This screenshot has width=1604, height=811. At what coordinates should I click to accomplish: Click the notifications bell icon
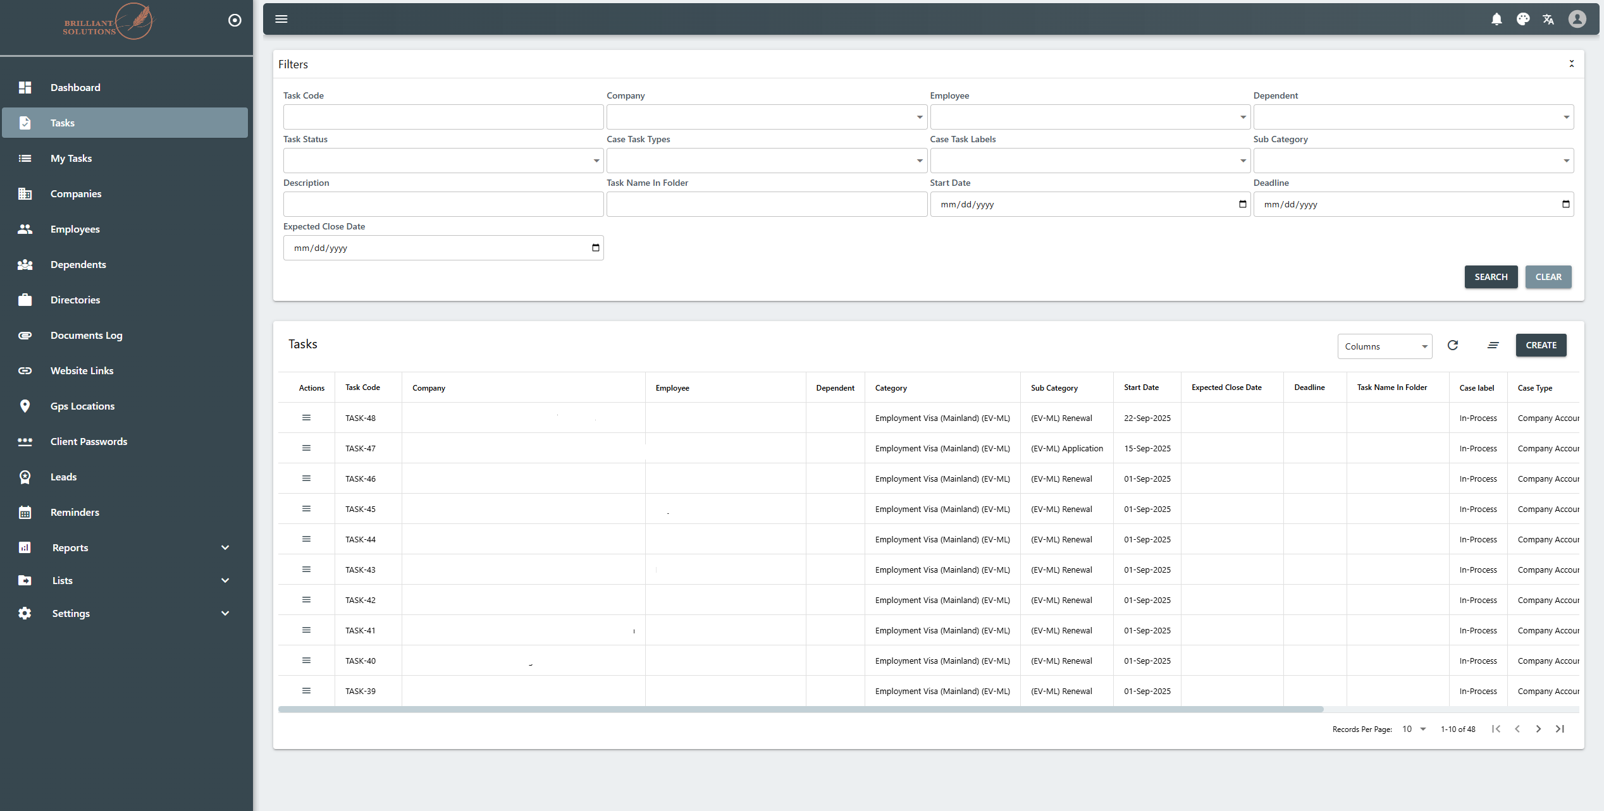1496,20
